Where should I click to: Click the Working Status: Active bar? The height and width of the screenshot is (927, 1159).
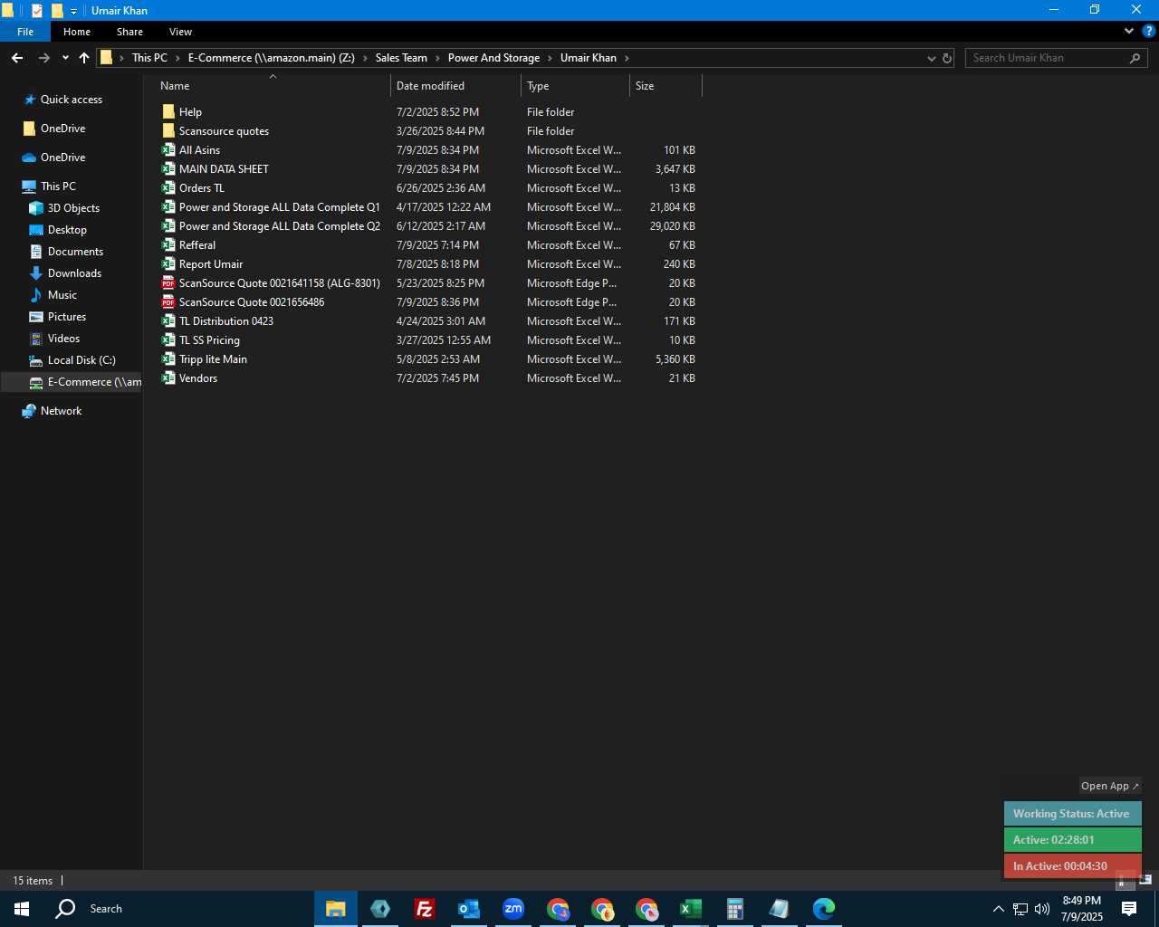1072,814
